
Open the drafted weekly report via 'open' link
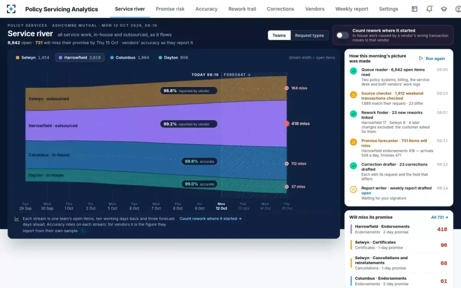click(366, 193)
